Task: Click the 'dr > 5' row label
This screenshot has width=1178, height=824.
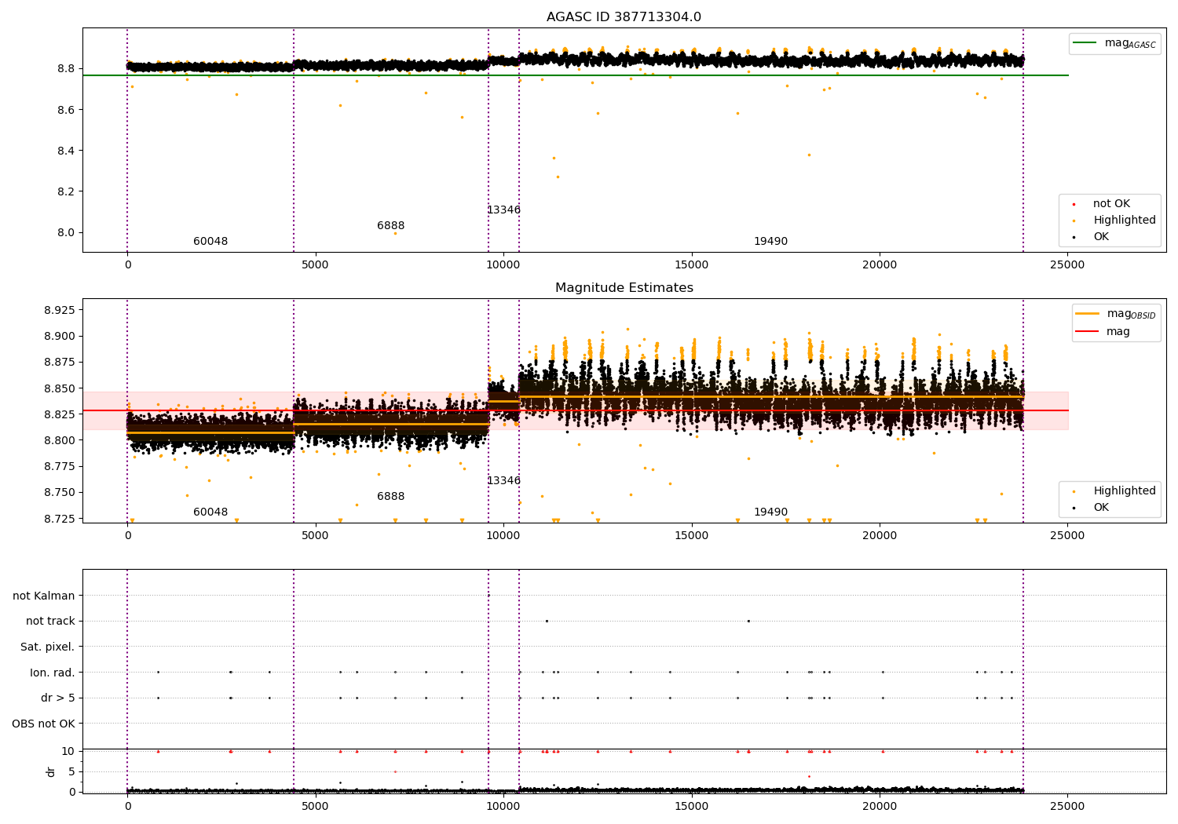Action: 58,698
